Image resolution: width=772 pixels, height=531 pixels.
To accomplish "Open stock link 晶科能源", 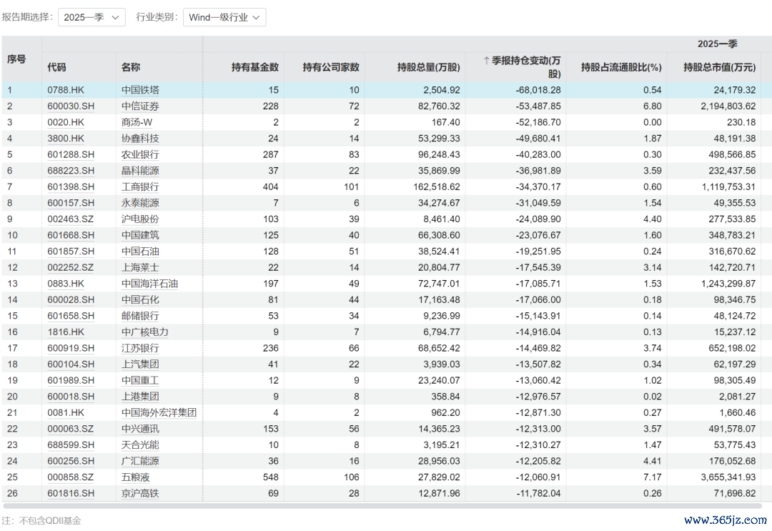I will coord(140,171).
